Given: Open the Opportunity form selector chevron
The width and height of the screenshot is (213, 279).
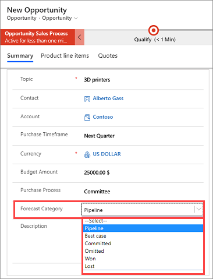Looking at the screenshot, I should point(76,18).
